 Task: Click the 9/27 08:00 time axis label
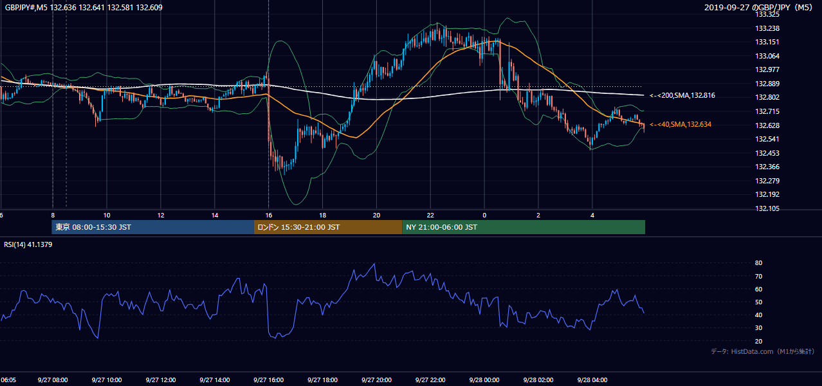coord(52,380)
